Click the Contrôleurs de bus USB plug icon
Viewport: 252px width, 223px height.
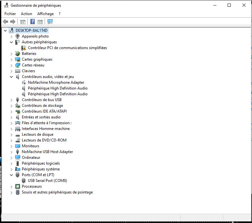tap(18, 100)
